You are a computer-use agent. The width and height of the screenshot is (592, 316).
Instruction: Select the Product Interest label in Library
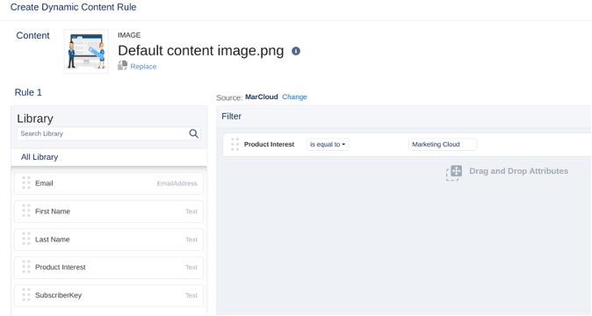tap(61, 267)
